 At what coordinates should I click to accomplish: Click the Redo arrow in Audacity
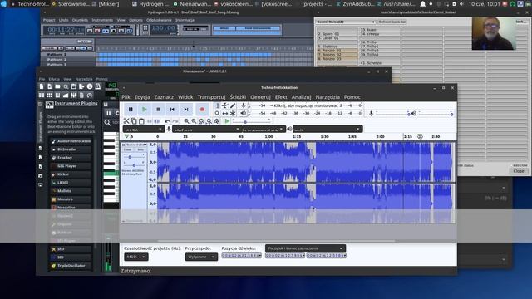[175, 121]
